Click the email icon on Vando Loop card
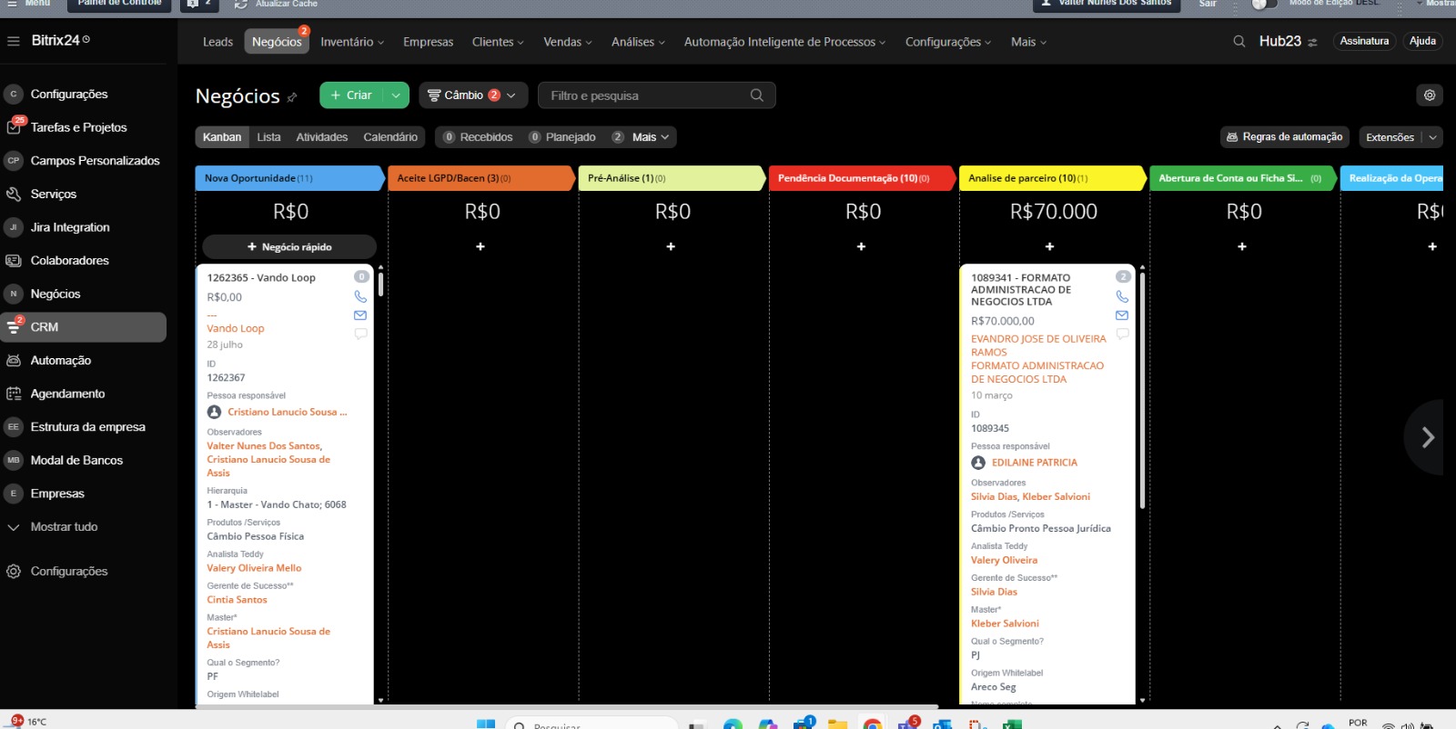 click(x=360, y=315)
